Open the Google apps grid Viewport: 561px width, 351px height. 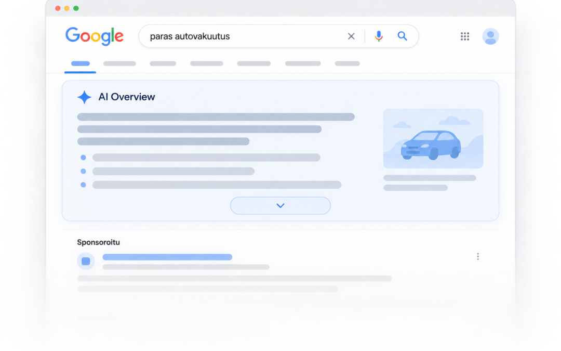(x=465, y=36)
